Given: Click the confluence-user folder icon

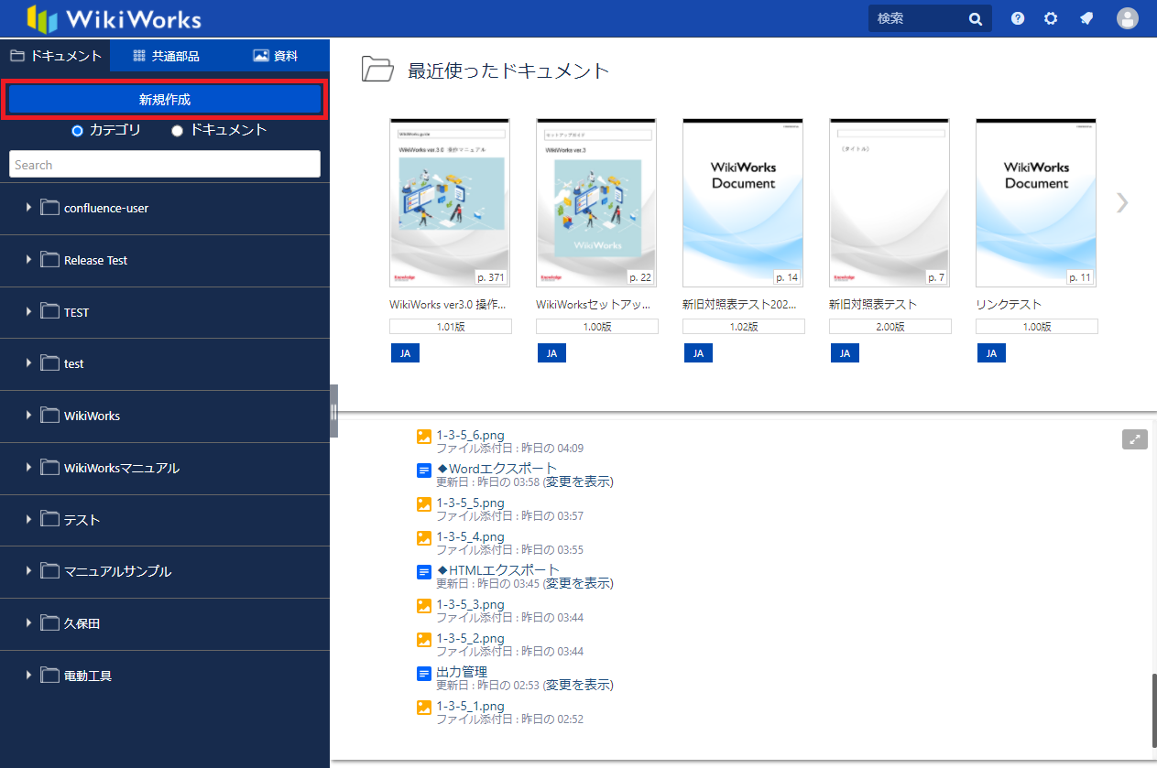Looking at the screenshot, I should pyautogui.click(x=49, y=208).
